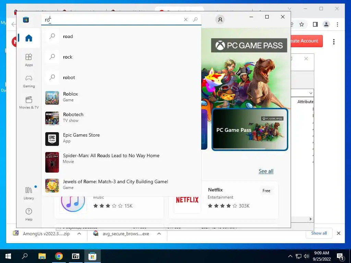Open Spider-Man: All Roads Lead movie result
351x263 pixels.
(121, 162)
